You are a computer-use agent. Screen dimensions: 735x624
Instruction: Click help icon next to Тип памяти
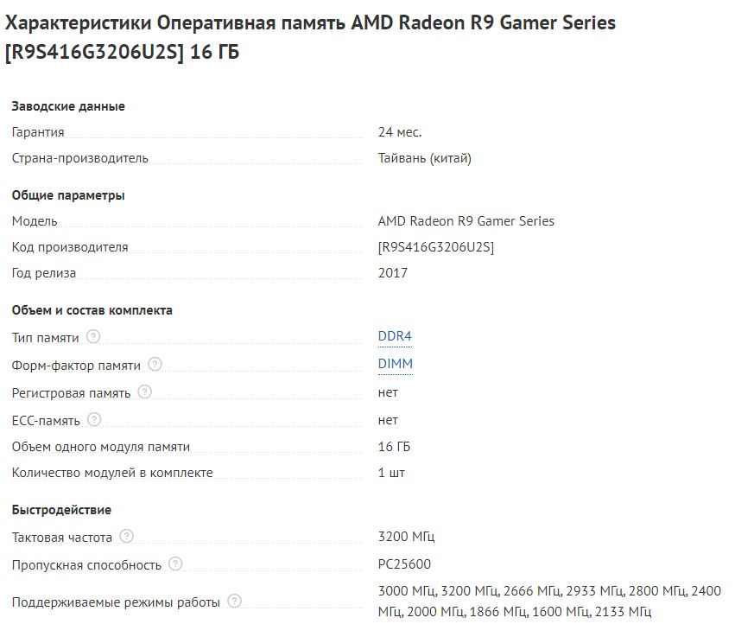coord(93,336)
